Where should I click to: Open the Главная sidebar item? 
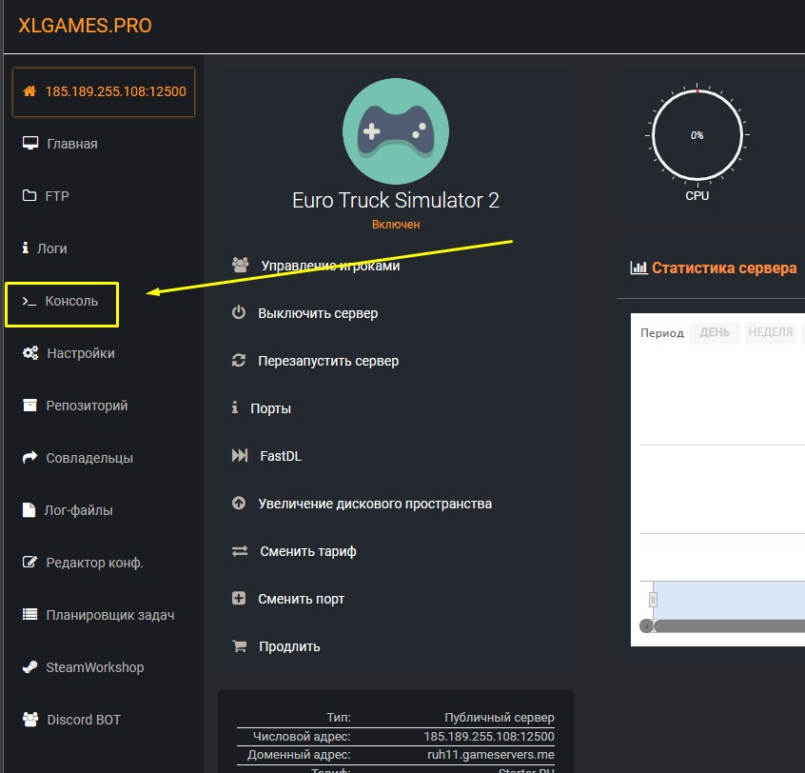tap(72, 144)
